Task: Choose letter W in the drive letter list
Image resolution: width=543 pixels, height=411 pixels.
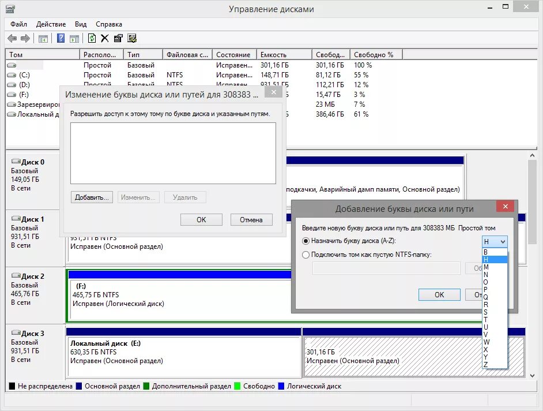Action: (495, 342)
